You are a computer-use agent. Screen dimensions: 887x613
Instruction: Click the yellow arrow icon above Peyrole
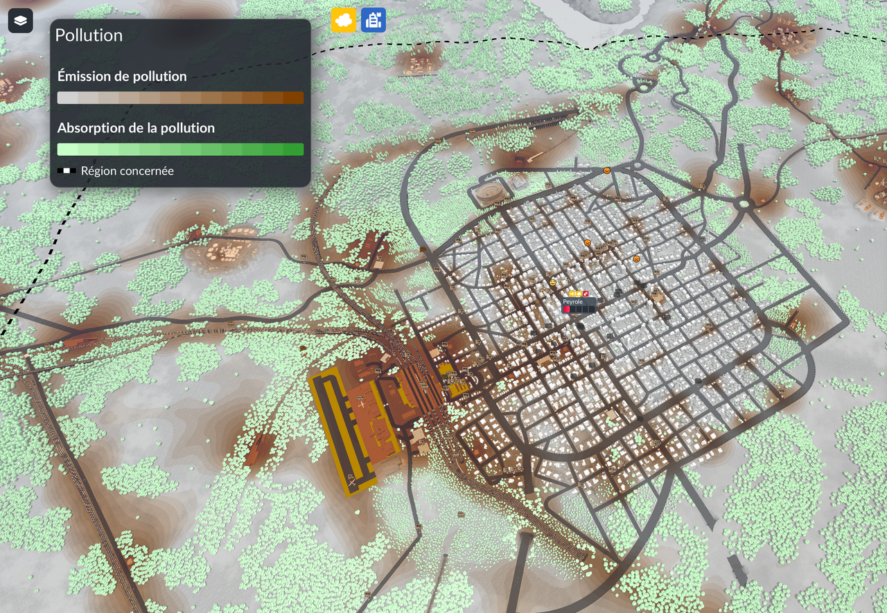click(572, 294)
